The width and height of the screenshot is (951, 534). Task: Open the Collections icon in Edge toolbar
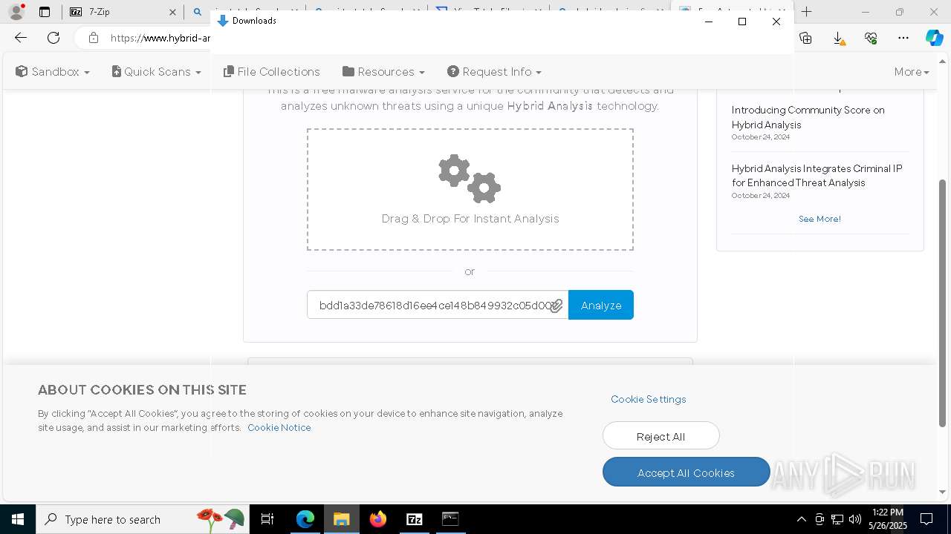805,38
